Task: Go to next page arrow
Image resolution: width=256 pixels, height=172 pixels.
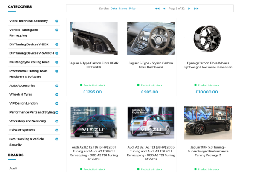Action: click(x=189, y=9)
